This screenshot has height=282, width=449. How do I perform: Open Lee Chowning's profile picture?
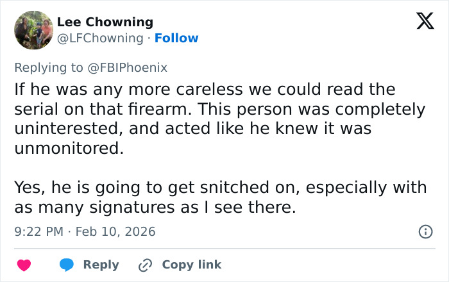pyautogui.click(x=33, y=30)
